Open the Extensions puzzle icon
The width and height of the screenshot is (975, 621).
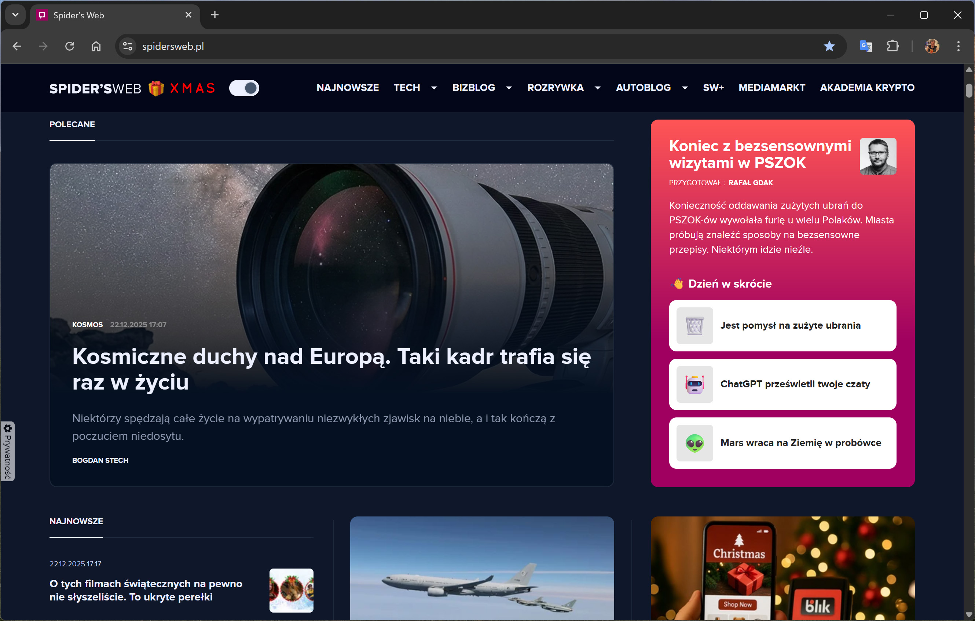(x=892, y=46)
